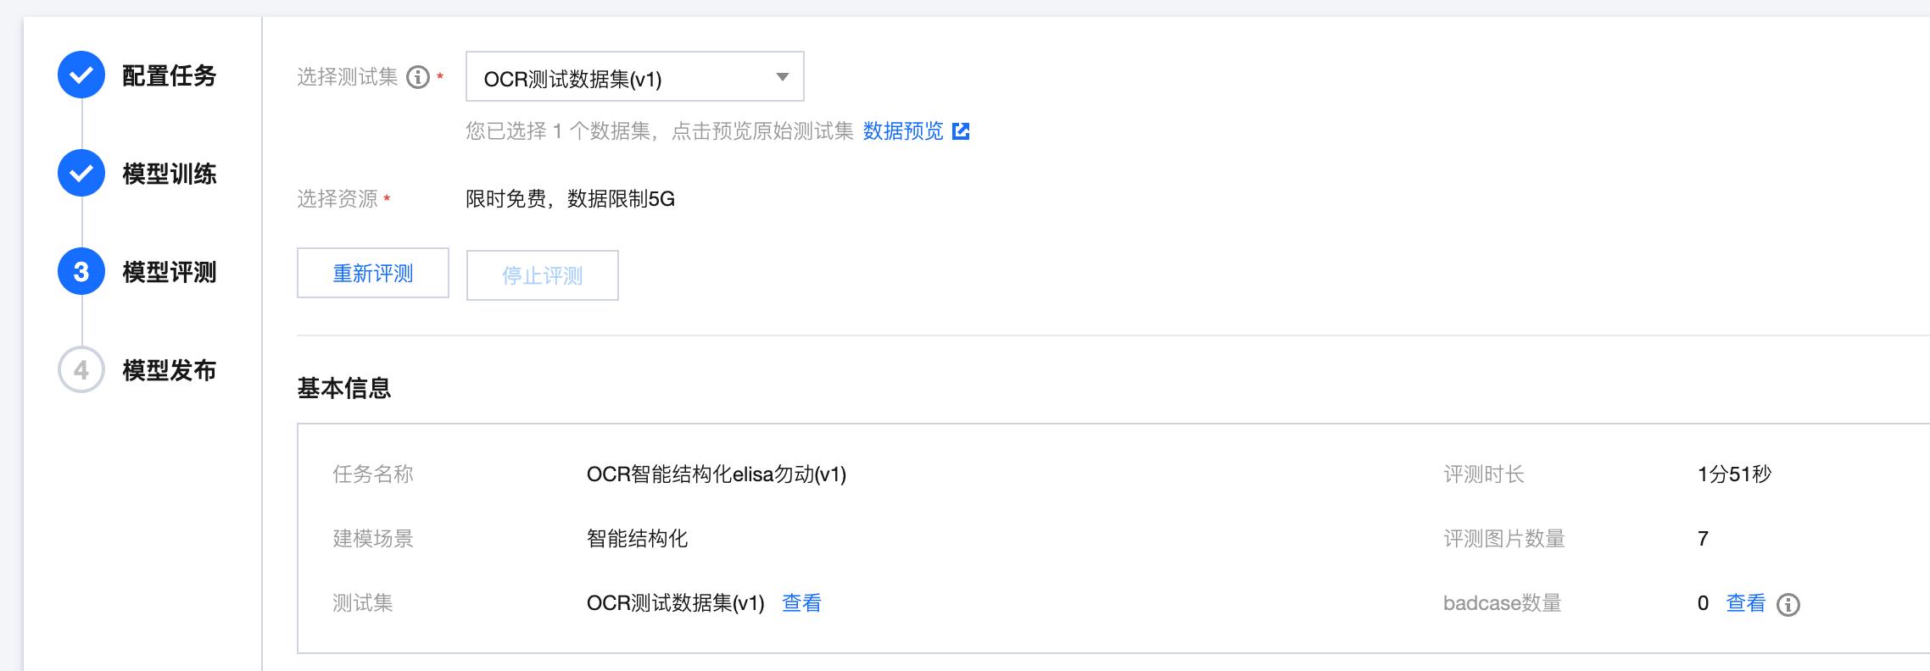The image size is (1930, 671).
Task: Click the checkmark circle for 配置任务 step
Action: click(x=81, y=75)
